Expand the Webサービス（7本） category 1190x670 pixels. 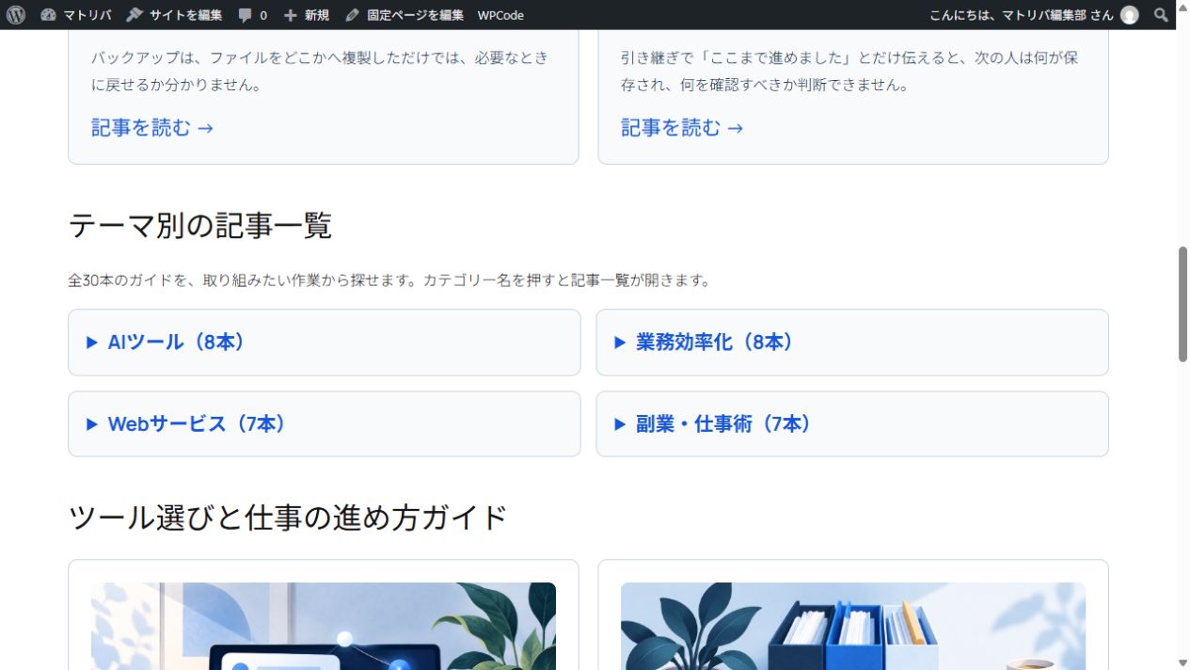click(x=324, y=424)
